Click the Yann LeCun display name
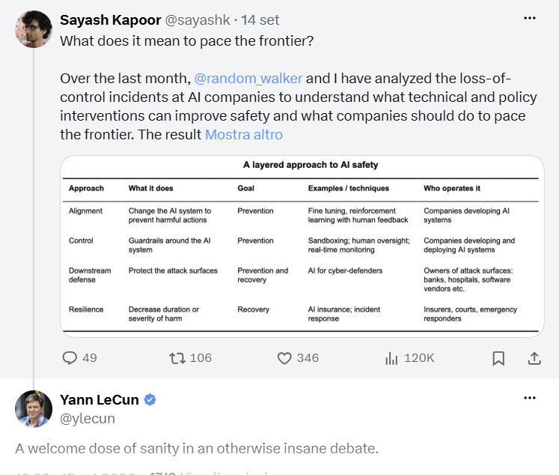Viewport: 559px width, 475px height. [x=99, y=399]
